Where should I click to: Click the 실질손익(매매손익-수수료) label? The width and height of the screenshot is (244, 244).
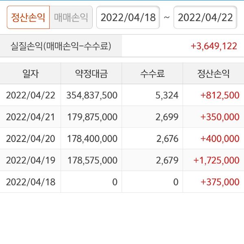click(61, 46)
